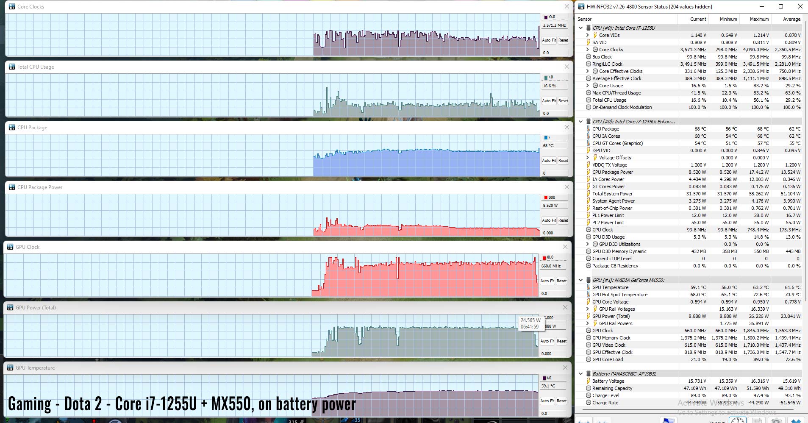
Task: Open settings via gear icon in Sensor Status toolbar
Action: click(x=777, y=420)
